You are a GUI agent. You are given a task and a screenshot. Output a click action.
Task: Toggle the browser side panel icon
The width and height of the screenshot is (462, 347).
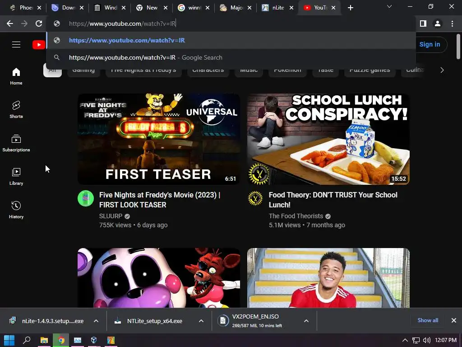[423, 23]
